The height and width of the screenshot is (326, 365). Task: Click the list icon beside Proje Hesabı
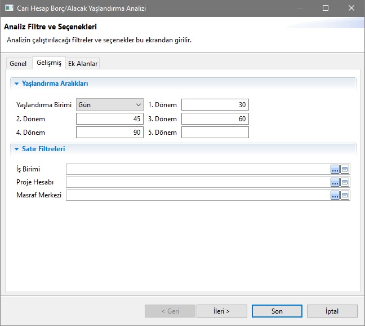(345, 182)
